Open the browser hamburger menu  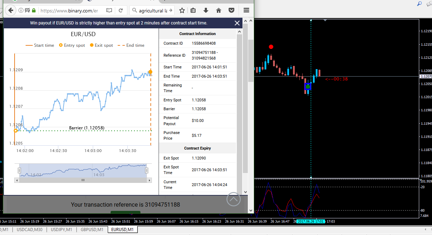(x=246, y=10)
